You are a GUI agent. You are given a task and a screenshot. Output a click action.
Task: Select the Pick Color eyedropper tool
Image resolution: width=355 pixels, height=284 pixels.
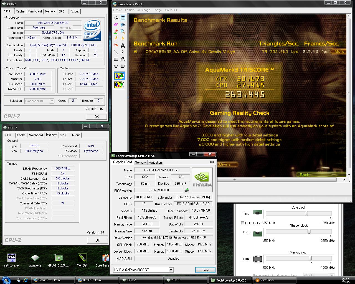tap(116, 32)
